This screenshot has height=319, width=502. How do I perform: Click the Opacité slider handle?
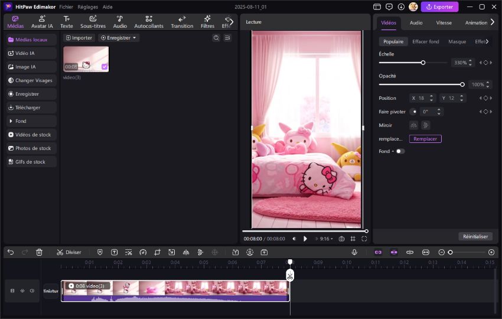(462, 84)
